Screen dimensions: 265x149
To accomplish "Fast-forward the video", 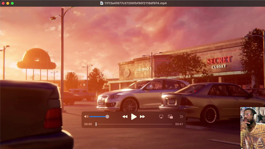I will (142, 116).
